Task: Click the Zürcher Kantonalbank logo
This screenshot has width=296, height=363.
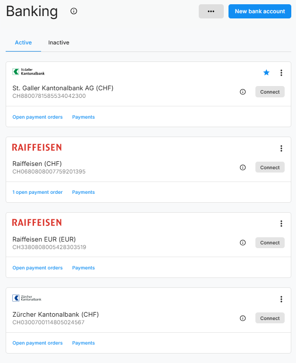Action: click(27, 298)
